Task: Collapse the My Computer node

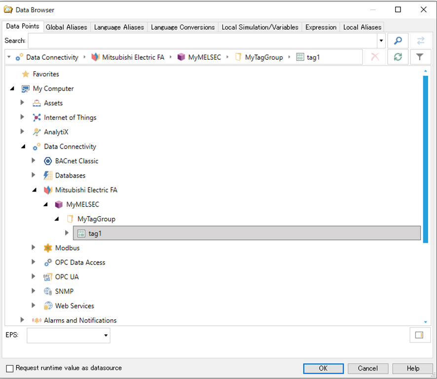Action: (x=12, y=89)
